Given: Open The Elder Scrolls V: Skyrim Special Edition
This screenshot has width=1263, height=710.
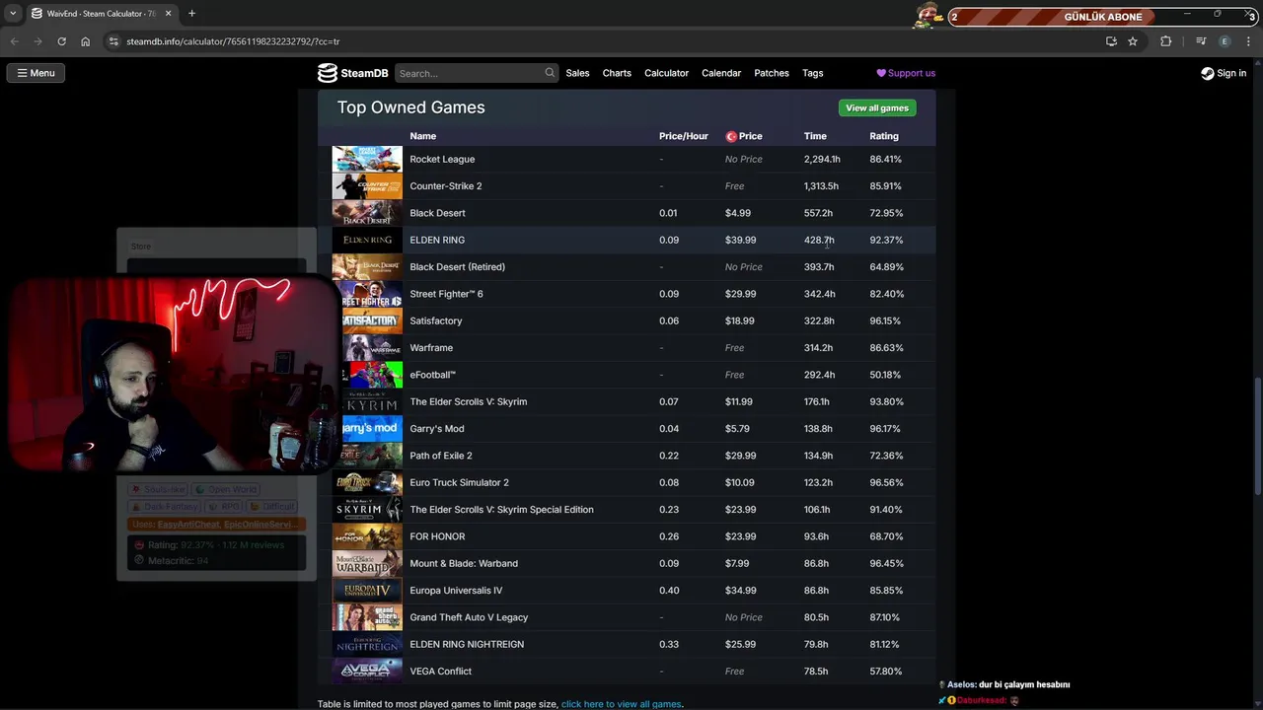Looking at the screenshot, I should (501, 510).
